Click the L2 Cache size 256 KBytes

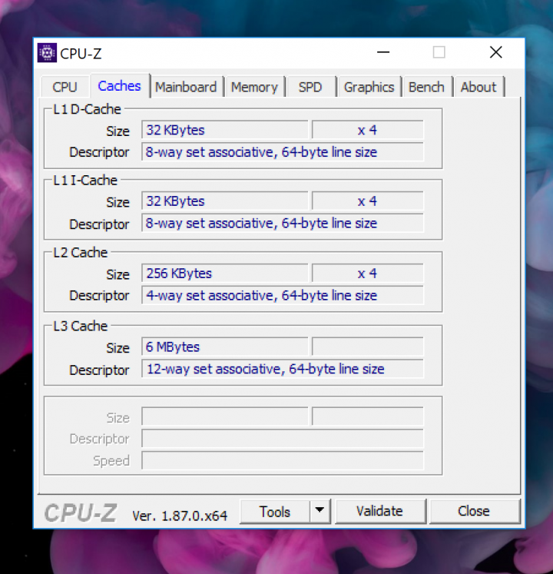tap(225, 273)
